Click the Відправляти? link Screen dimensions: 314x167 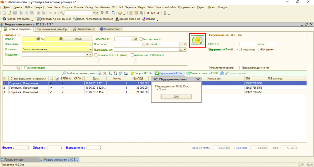pyautogui.click(x=217, y=49)
